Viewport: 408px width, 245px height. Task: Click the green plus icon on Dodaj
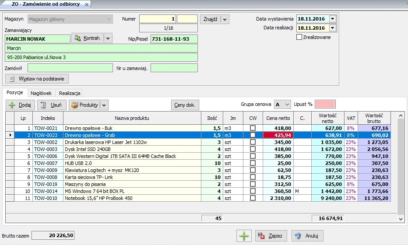pos(12,105)
